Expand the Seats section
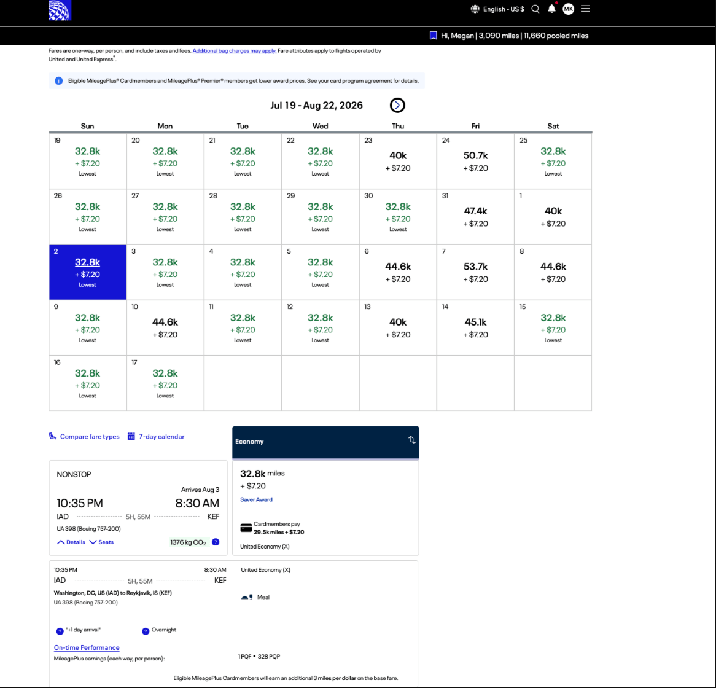The height and width of the screenshot is (688, 716). [101, 542]
